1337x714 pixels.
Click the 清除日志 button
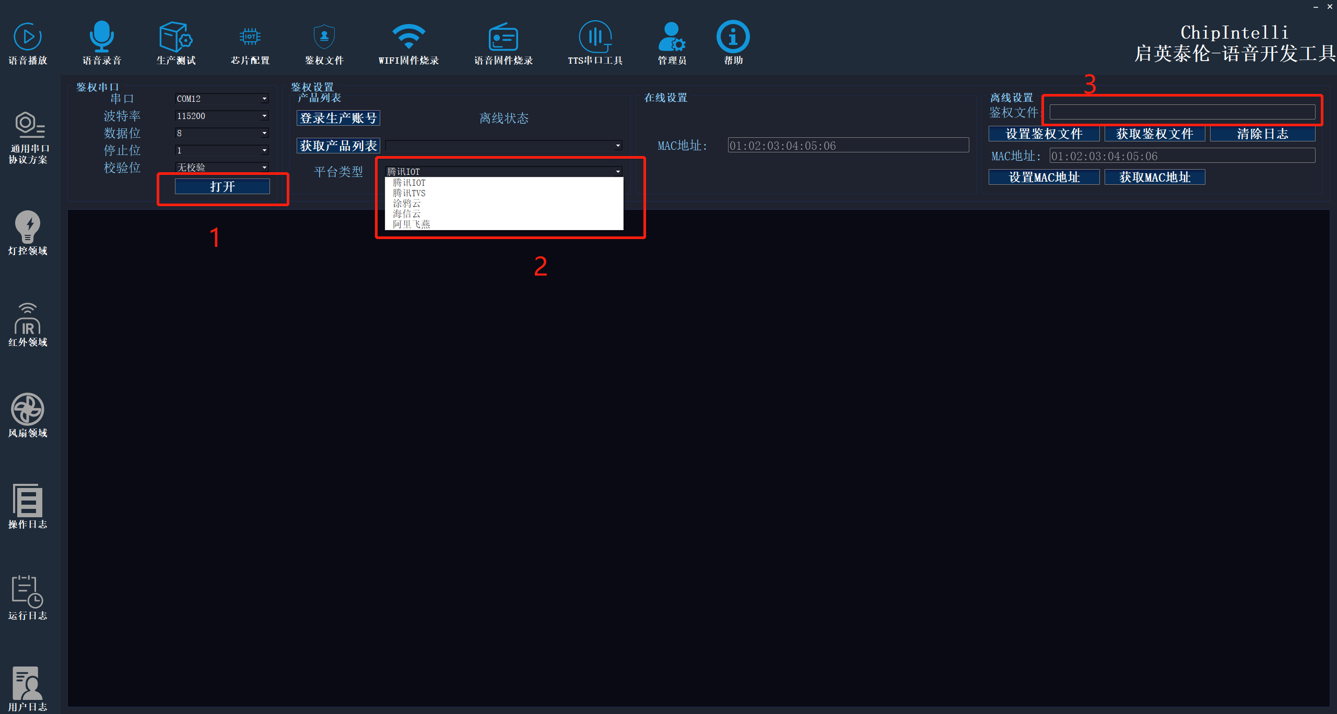click(x=1262, y=134)
